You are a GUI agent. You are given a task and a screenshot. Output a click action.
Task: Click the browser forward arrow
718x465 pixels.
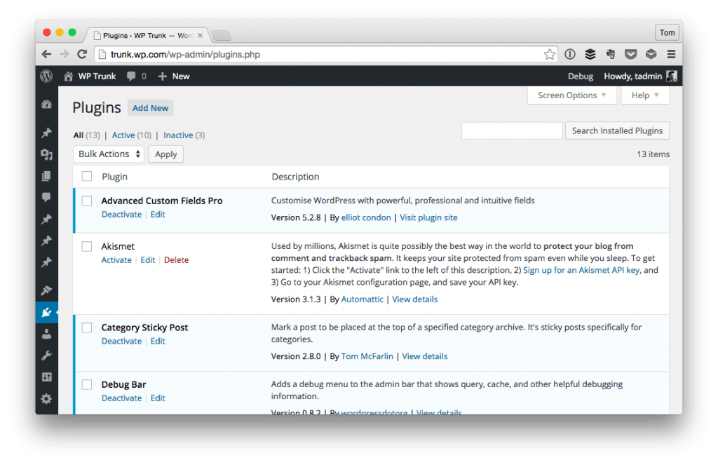point(64,54)
